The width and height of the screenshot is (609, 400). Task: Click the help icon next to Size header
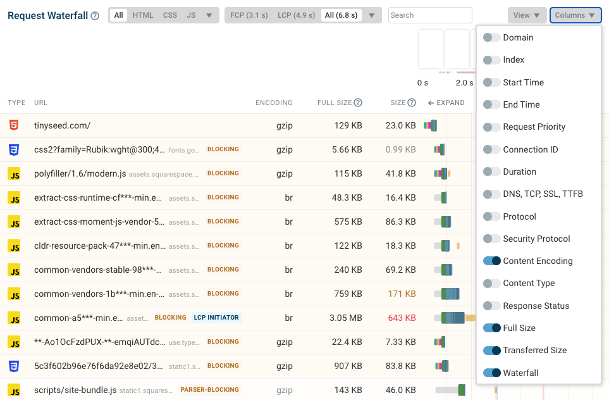coord(412,103)
